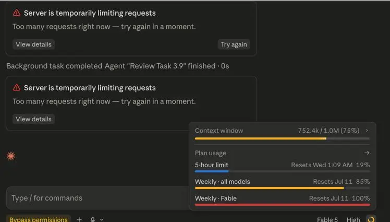Click the 5-hour limit row
This screenshot has width=390, height=222.
282,167
